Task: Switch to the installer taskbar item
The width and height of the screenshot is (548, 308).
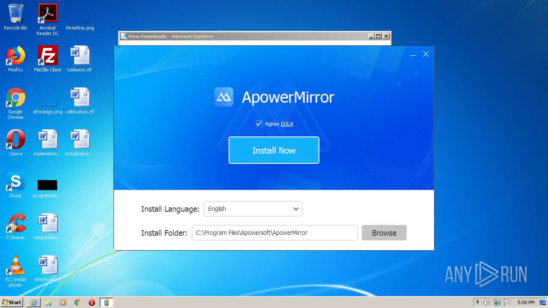Action: tap(107, 302)
